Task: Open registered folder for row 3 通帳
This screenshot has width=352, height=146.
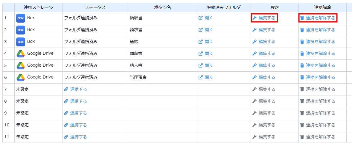Action: click(206, 42)
